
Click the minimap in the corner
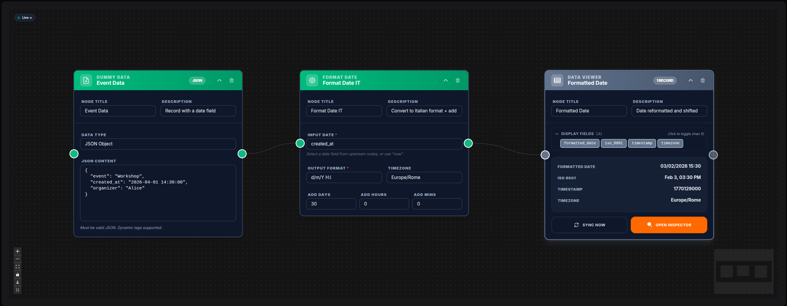[743, 271]
